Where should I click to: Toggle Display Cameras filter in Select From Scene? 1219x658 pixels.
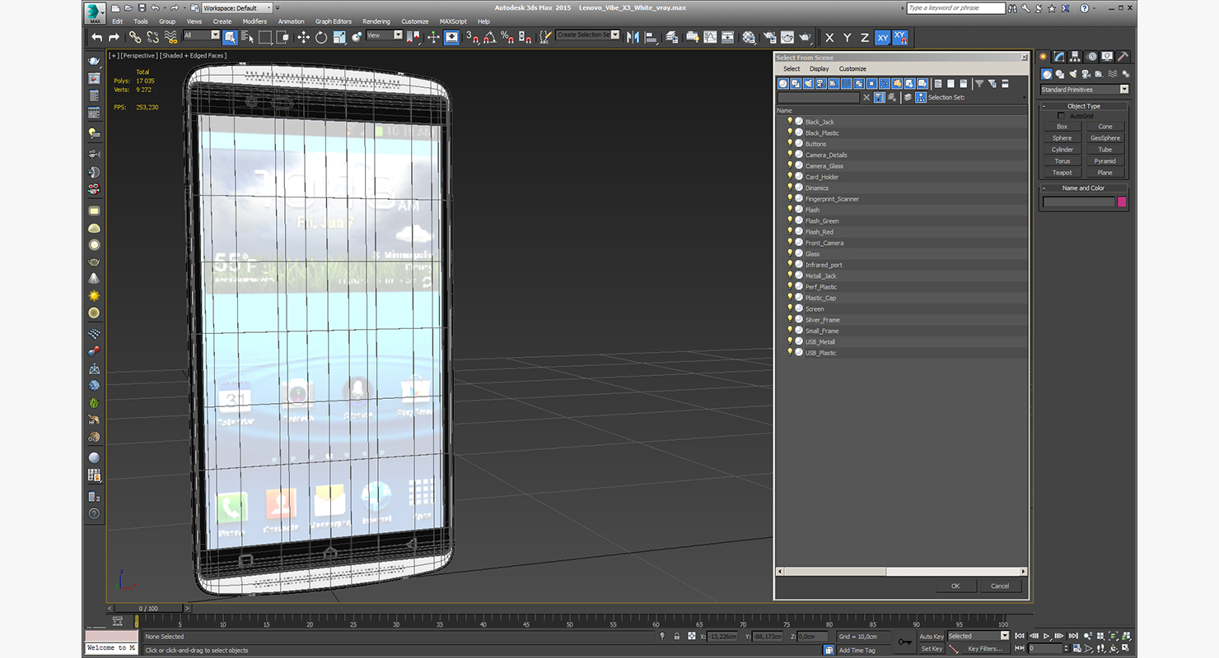coord(821,83)
